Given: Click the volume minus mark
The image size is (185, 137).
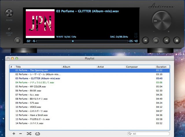Looking at the screenshot, I should tap(154, 32).
